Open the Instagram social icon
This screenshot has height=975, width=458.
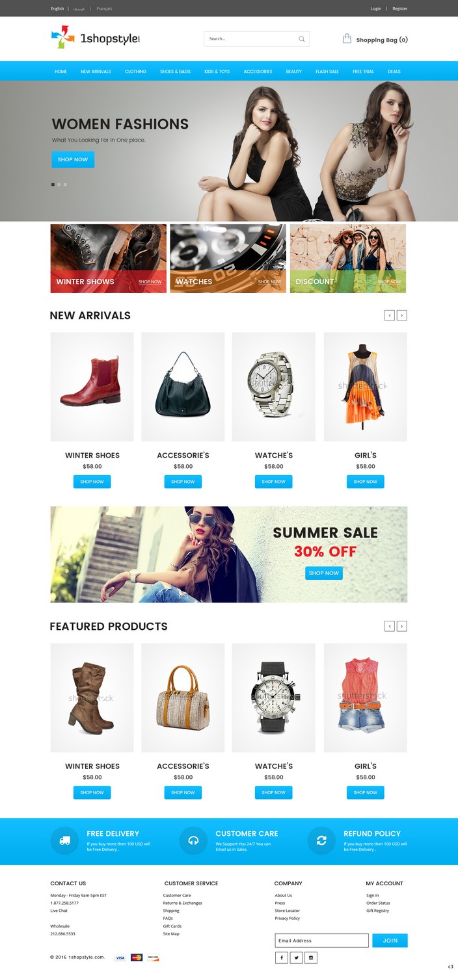coord(311,957)
